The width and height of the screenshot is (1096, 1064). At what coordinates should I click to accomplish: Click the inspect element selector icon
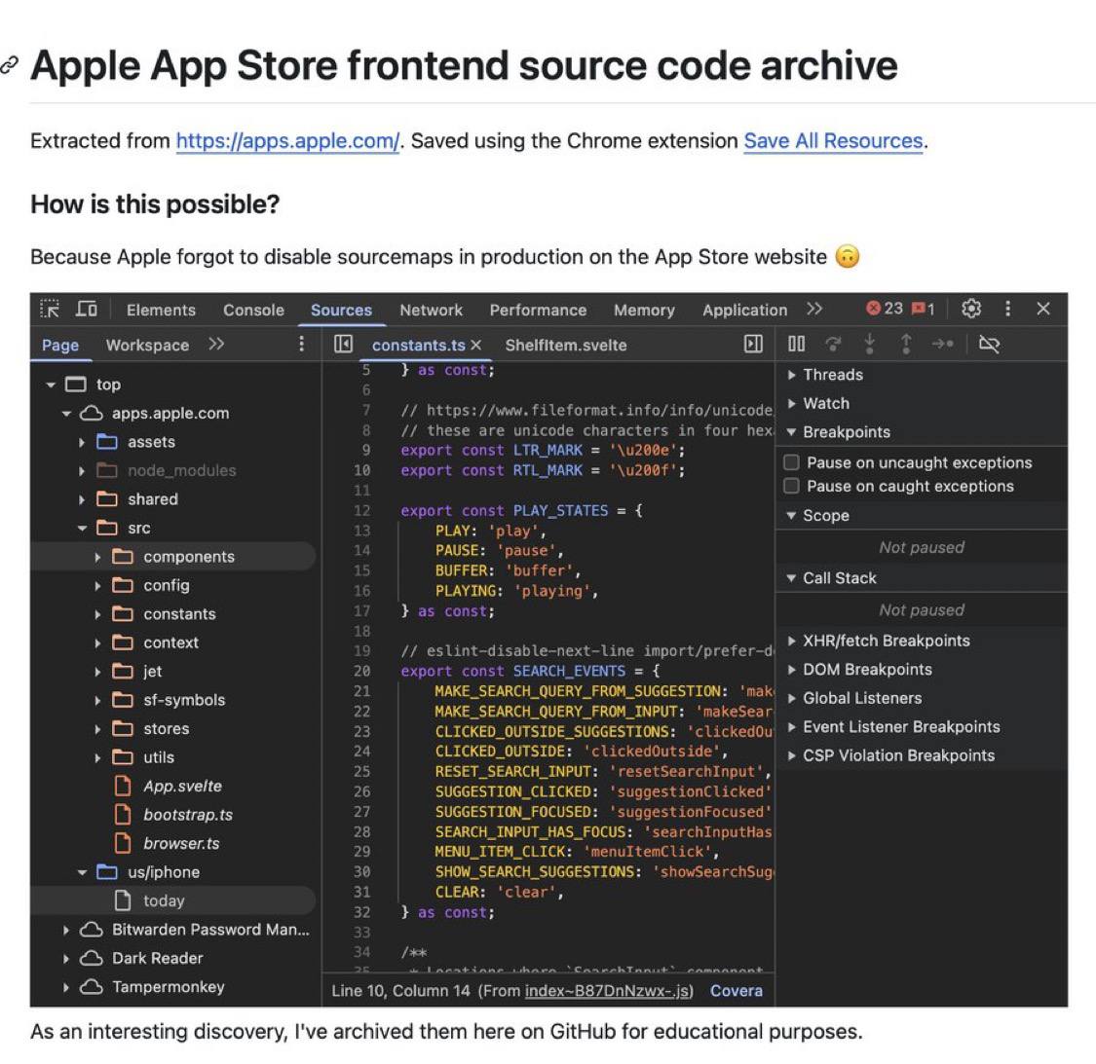(50, 310)
